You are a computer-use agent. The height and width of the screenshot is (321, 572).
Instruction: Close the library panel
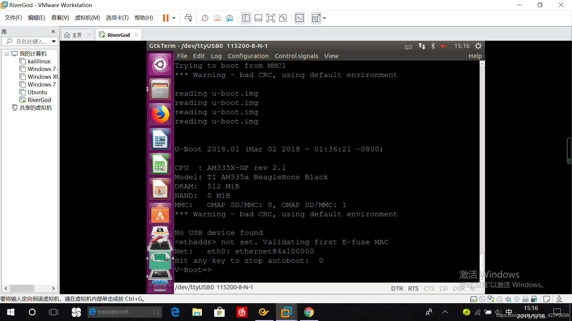(53, 32)
